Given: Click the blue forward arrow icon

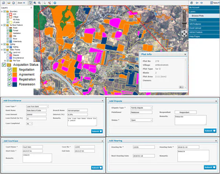Looking at the screenshot, I should (x=202, y=3).
